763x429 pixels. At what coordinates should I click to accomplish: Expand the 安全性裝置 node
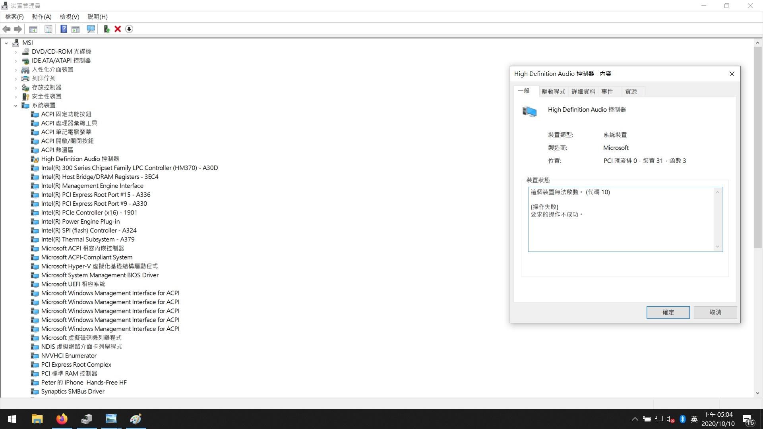point(16,97)
